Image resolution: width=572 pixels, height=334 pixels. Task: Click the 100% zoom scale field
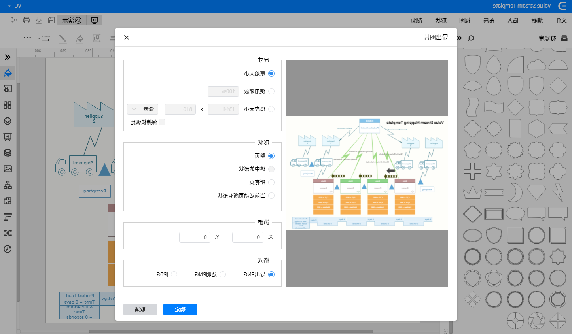[223, 91]
